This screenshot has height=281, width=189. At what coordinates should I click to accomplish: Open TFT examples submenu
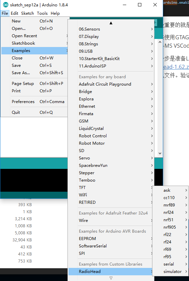click(111, 187)
